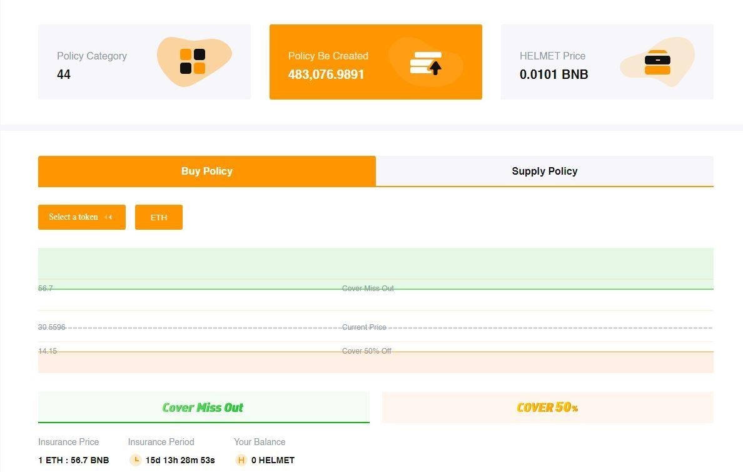Open the Select a token dropdown
Screen dimensions: 743x472
click(x=81, y=217)
